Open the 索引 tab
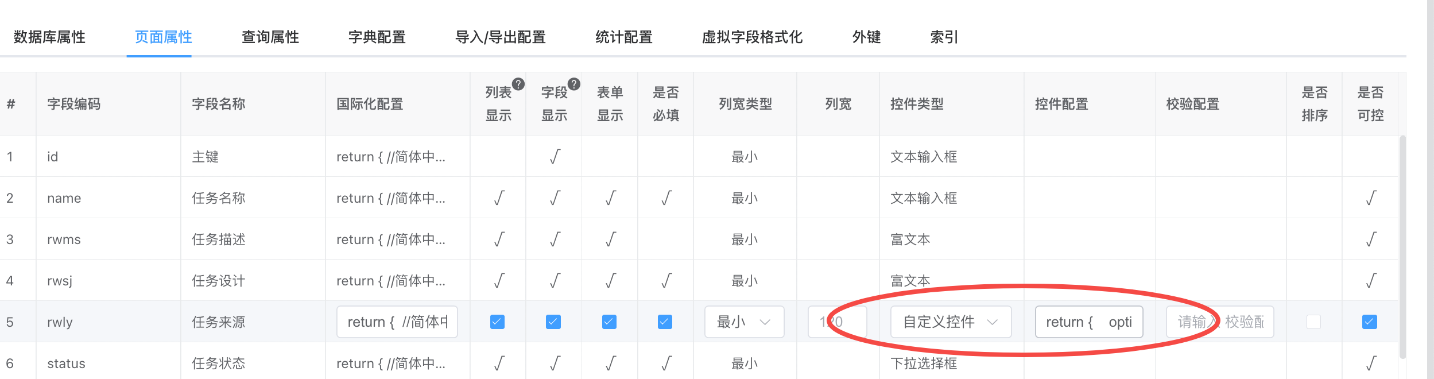1434x379 pixels. pyautogui.click(x=944, y=37)
